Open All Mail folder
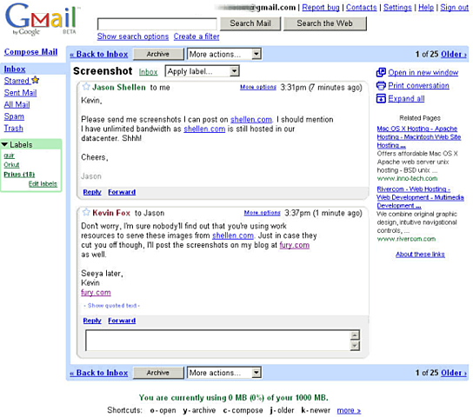This screenshot has height=417, width=473. pyautogui.click(x=17, y=104)
